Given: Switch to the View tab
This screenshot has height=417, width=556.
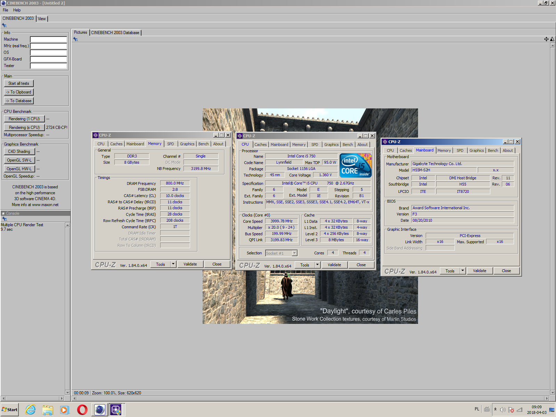Looking at the screenshot, I should click(42, 19).
